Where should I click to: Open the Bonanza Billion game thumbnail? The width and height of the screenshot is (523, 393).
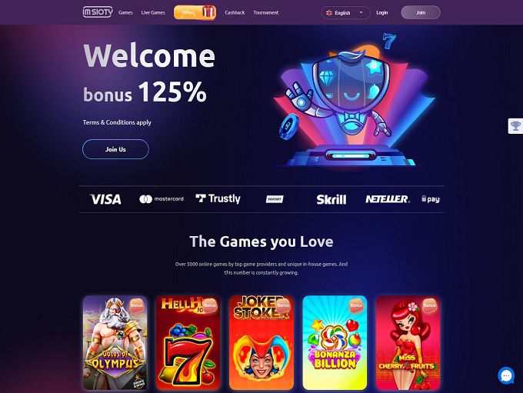[x=335, y=342]
